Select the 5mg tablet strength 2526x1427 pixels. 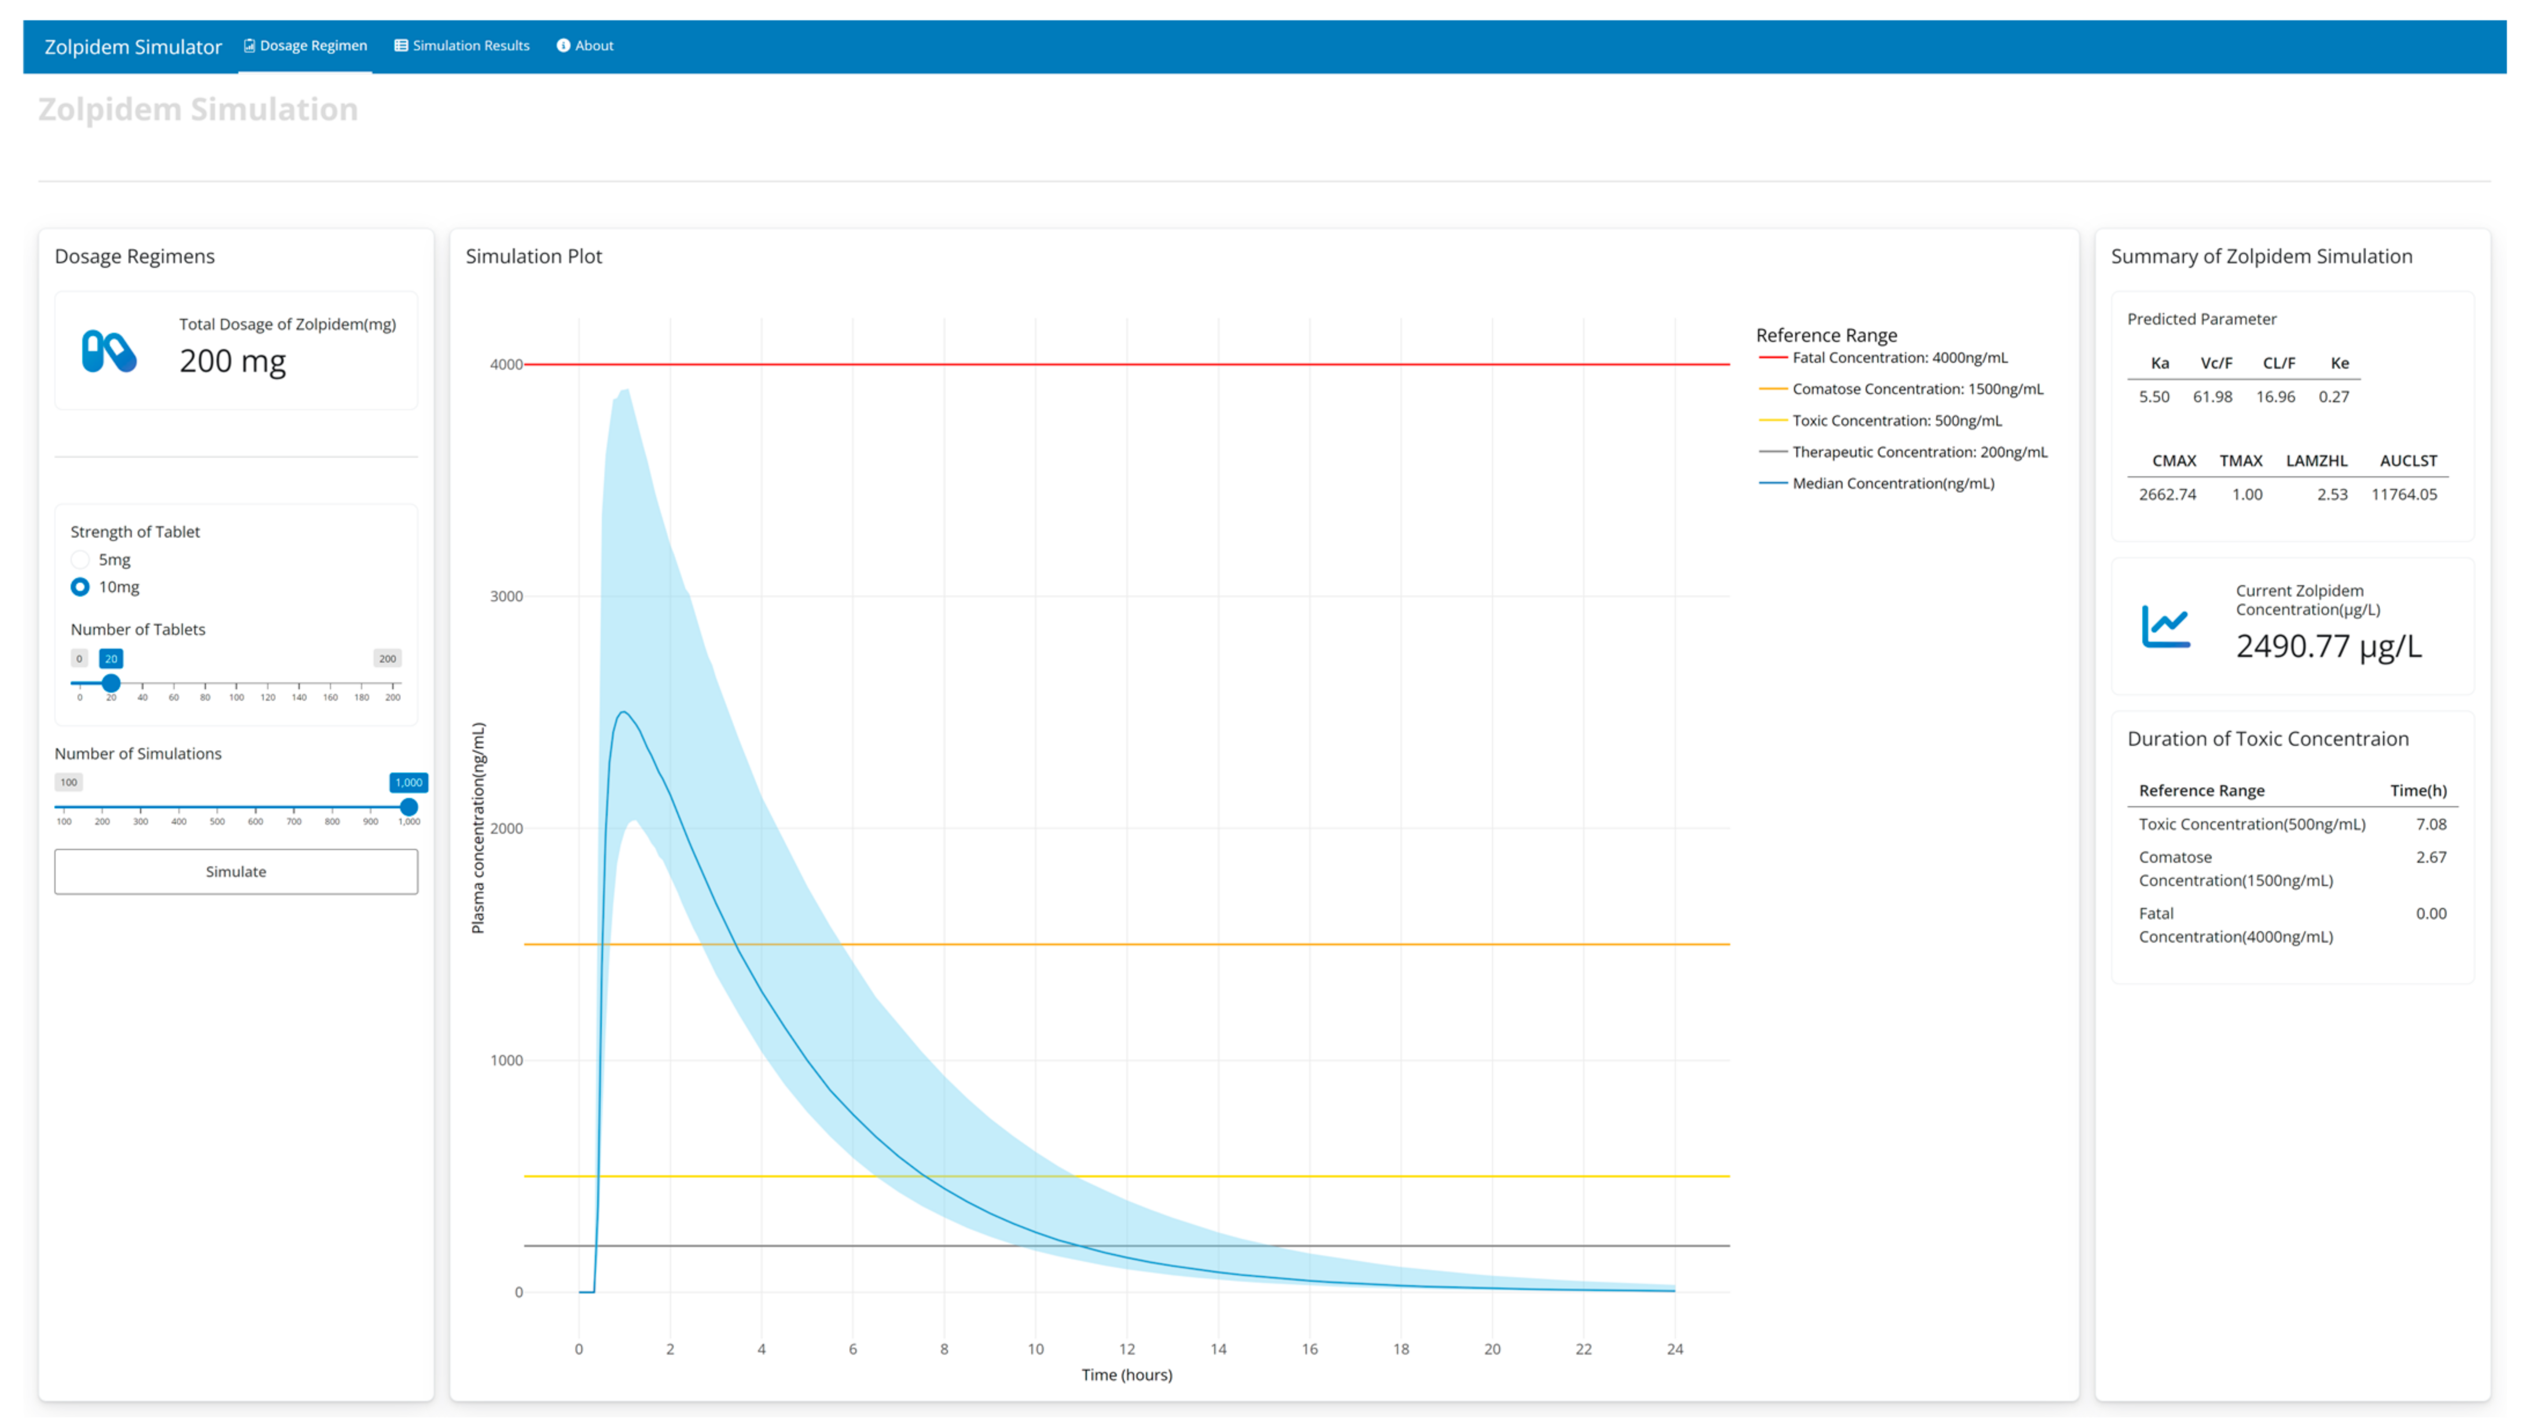point(80,560)
